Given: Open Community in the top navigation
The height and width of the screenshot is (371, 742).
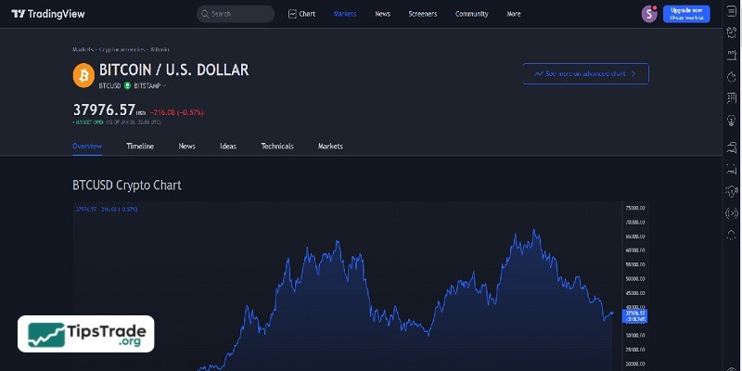Looking at the screenshot, I should point(471,14).
